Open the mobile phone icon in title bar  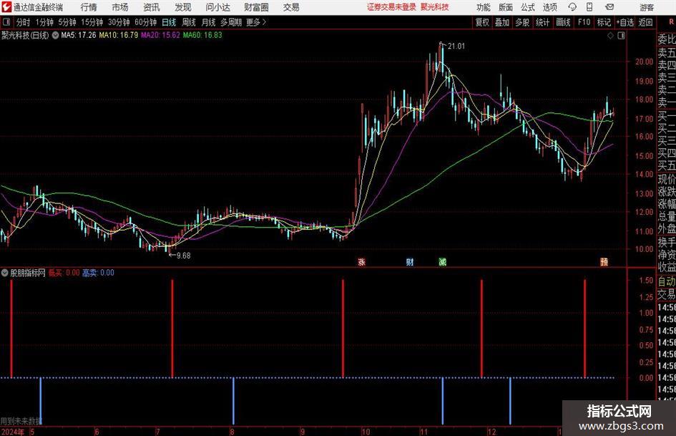pos(589,7)
